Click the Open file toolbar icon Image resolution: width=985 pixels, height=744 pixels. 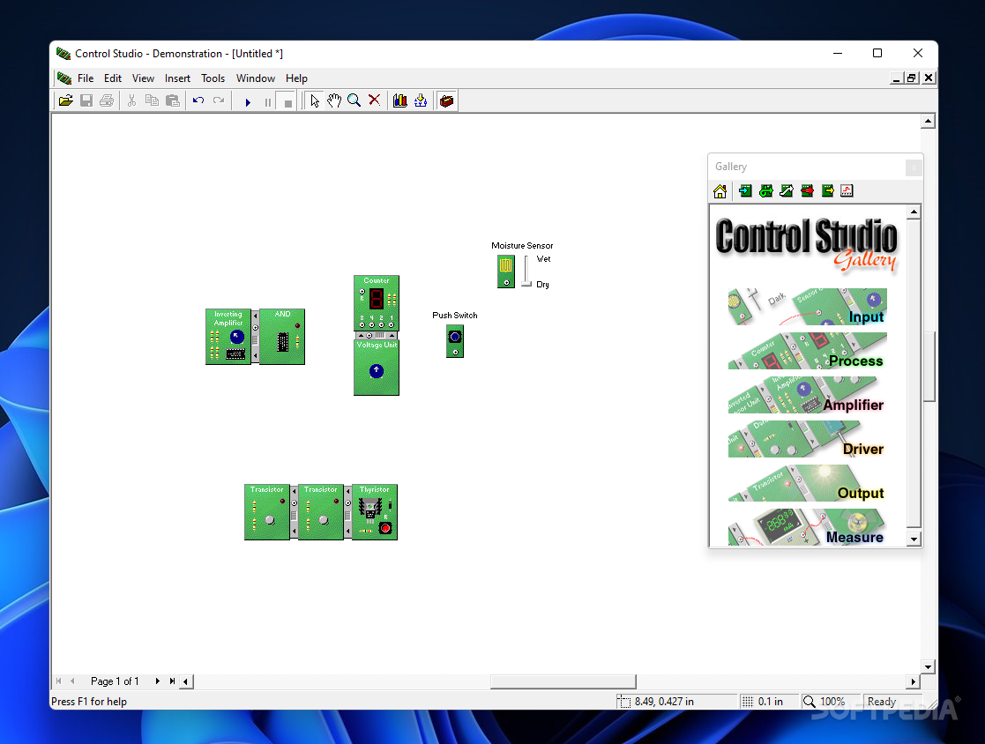(66, 100)
